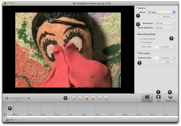This screenshot has width=181, height=126.
Task: Collapse the Time Lapse section
Action: (136, 53)
